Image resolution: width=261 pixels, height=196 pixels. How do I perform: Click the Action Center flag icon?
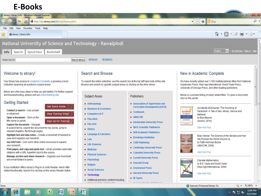[x=234, y=192]
